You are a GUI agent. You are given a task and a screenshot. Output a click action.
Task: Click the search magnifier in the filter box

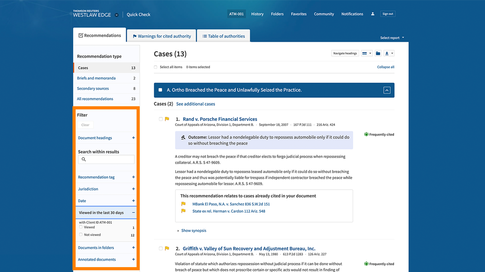83,159
